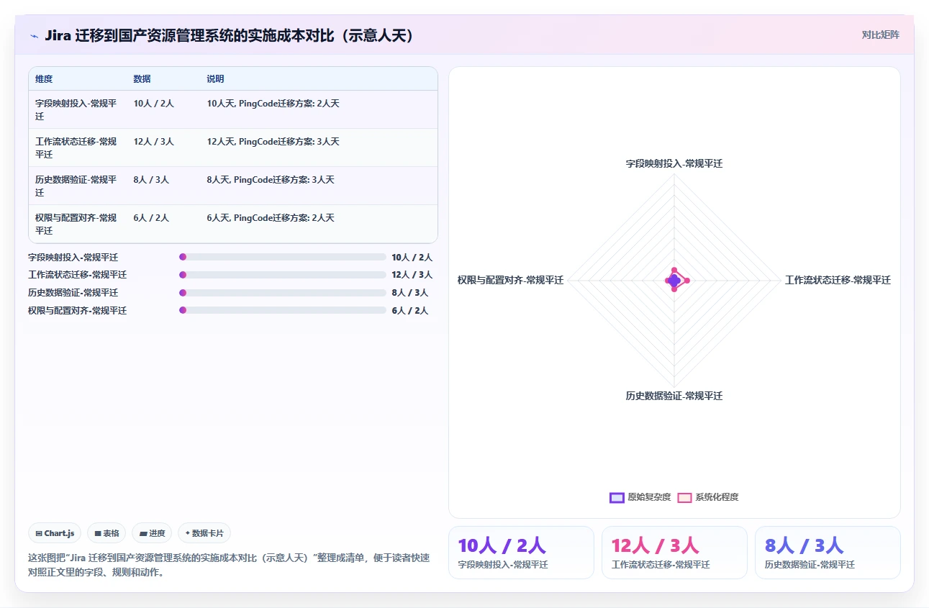The height and width of the screenshot is (608, 929).
Task: Click the 对比矩阵 label in the header
Action: 880,35
